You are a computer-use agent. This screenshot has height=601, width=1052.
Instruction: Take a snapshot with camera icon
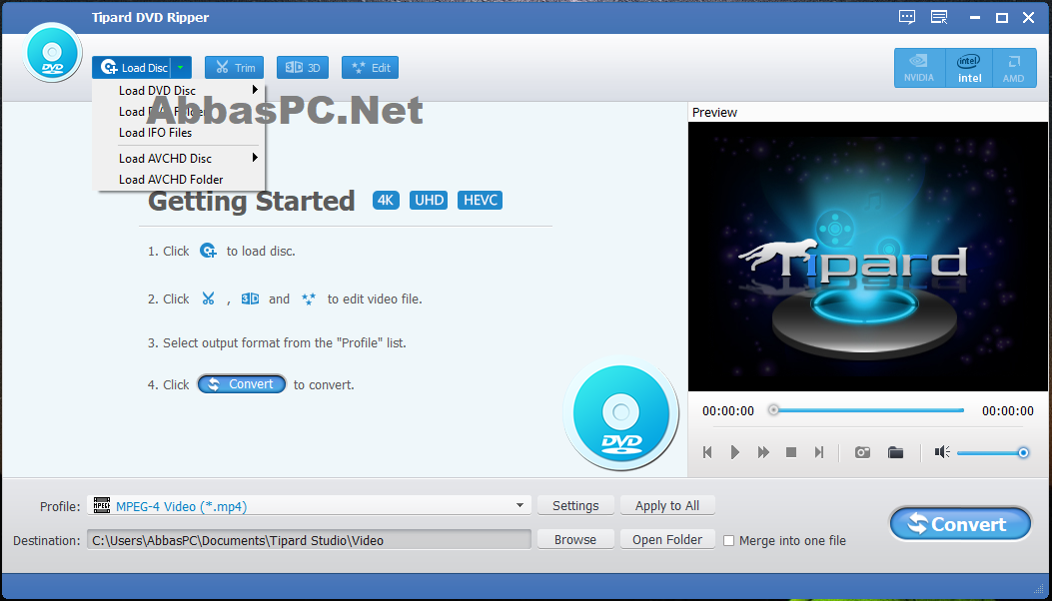point(863,453)
